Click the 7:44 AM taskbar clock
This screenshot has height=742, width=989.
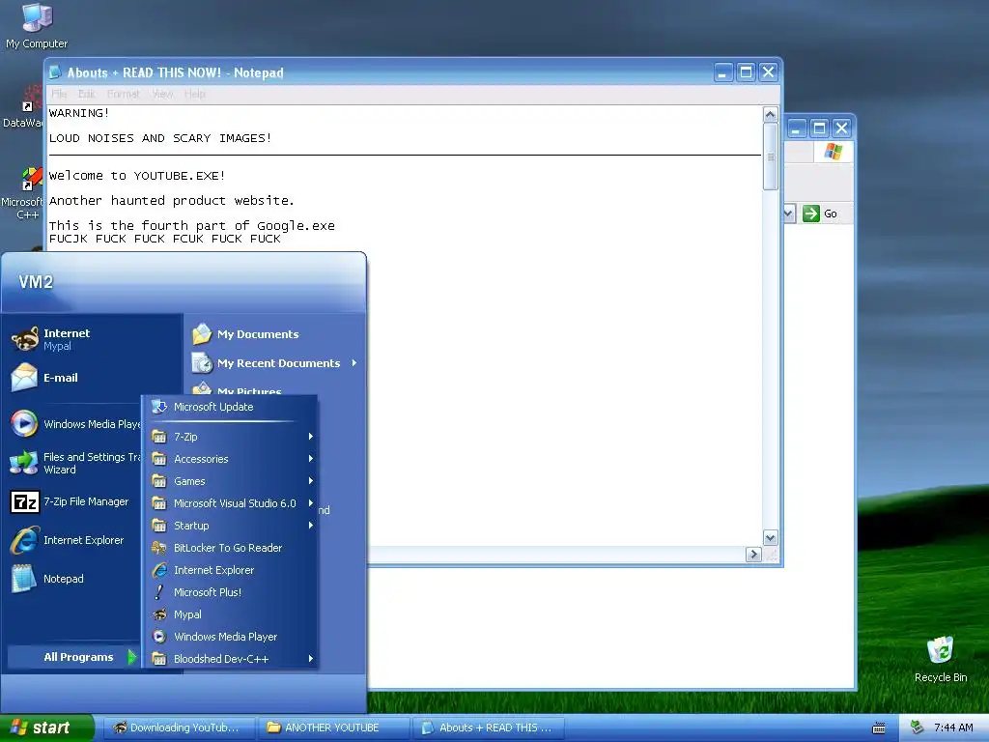(953, 728)
